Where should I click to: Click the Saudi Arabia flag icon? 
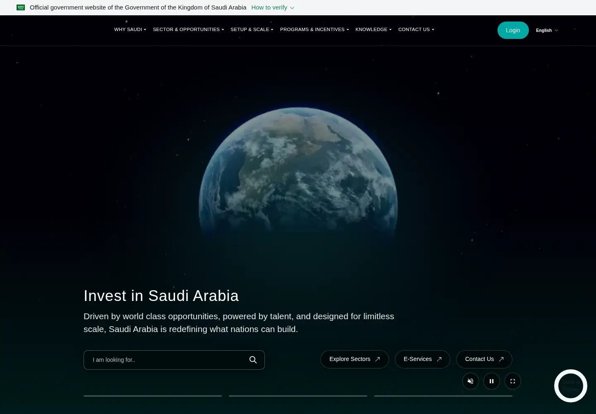(21, 7)
